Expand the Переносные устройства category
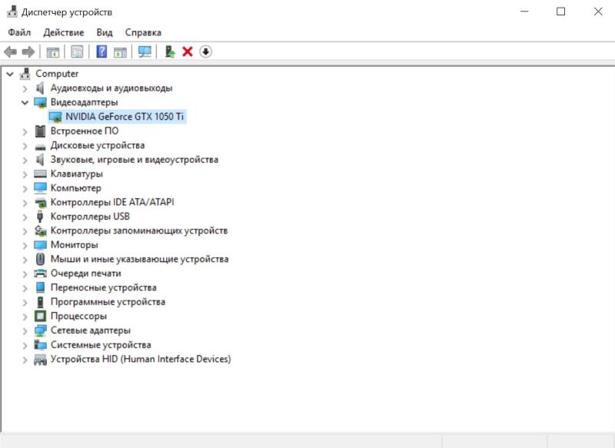This screenshot has height=448, width=615. [x=25, y=288]
